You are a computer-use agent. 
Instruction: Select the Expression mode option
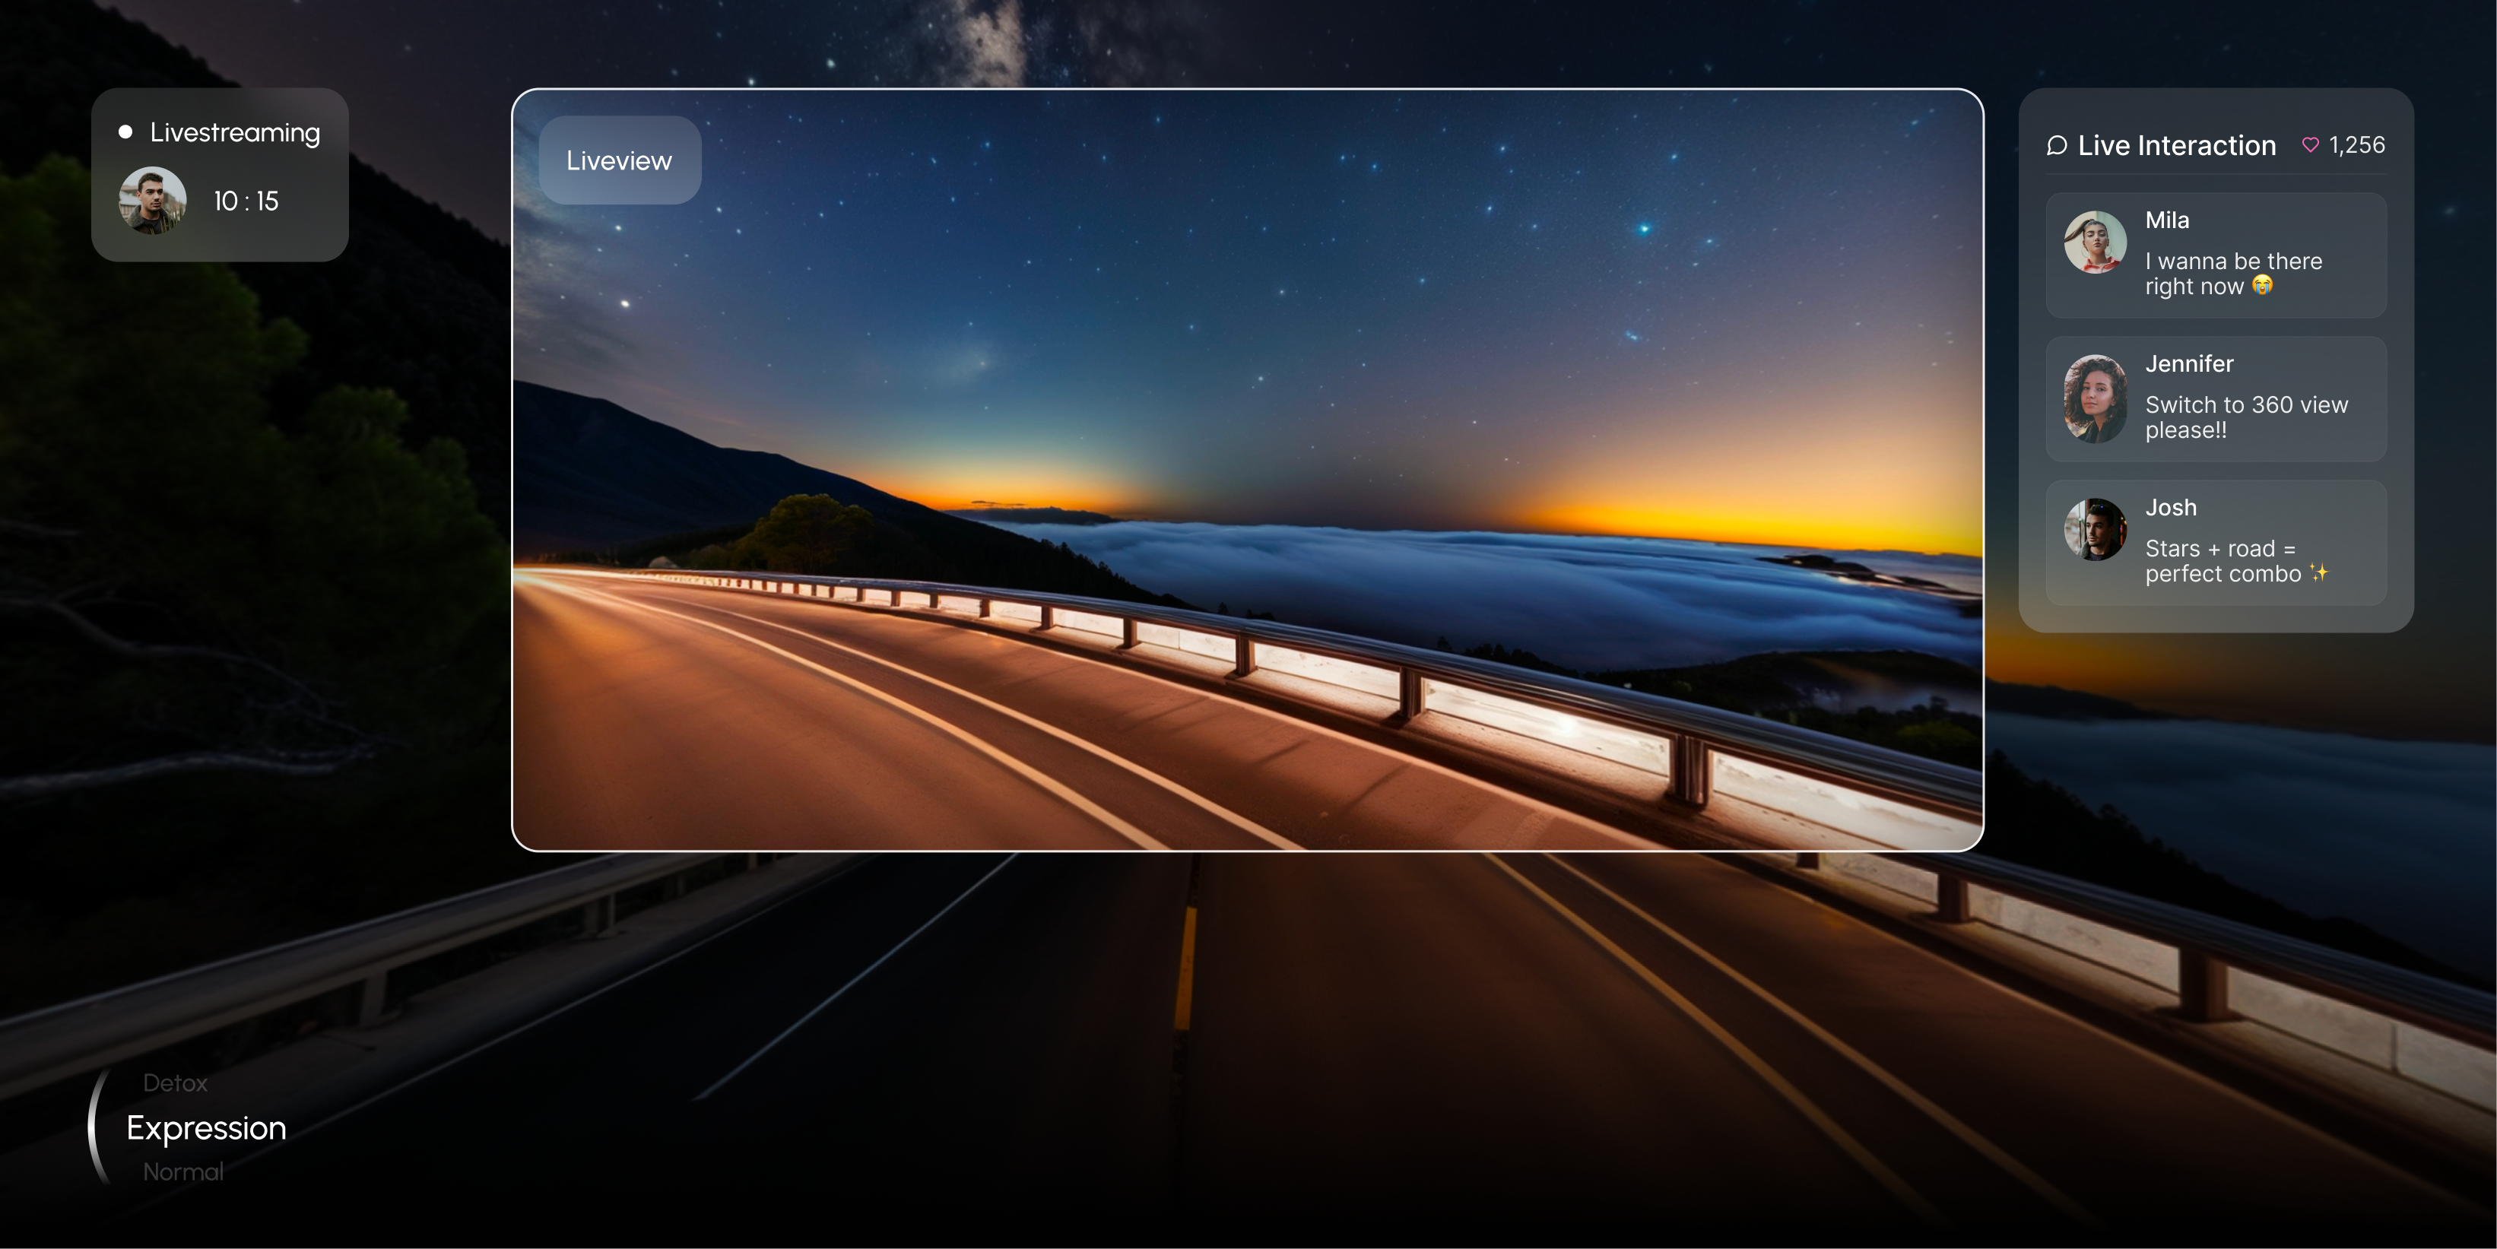click(207, 1128)
